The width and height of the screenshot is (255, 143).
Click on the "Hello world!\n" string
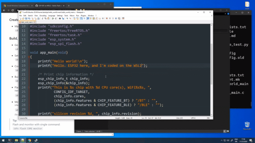[x=68, y=61]
